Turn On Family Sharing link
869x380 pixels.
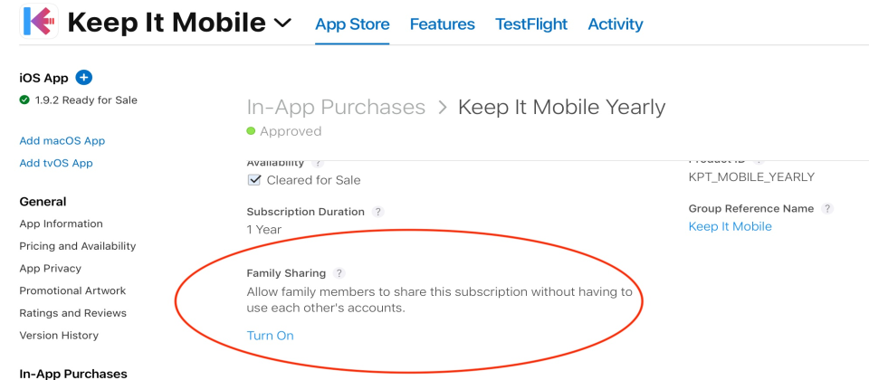click(271, 336)
